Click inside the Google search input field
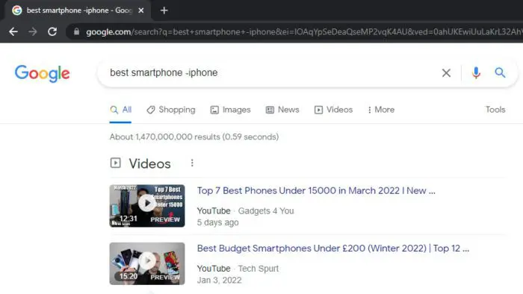This screenshot has height=294, width=523. (x=270, y=72)
